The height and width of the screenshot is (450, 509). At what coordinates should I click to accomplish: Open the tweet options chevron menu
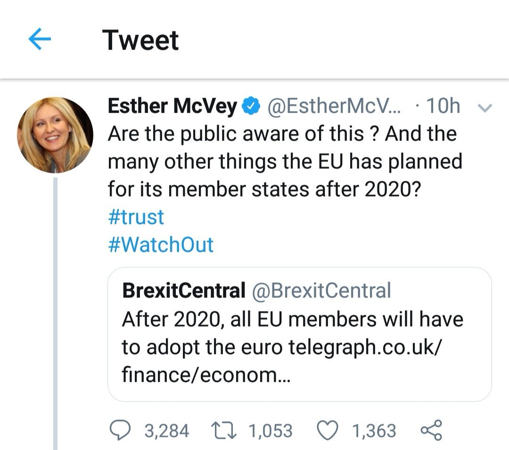click(485, 108)
